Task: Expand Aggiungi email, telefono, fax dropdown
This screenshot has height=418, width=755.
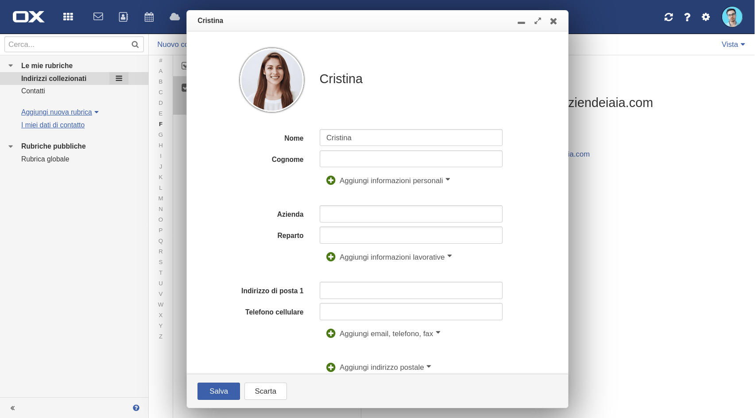Action: (x=390, y=334)
